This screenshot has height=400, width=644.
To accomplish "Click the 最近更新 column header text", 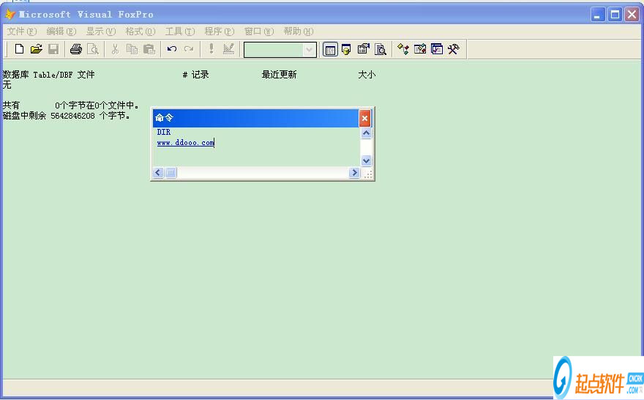I will tap(280, 75).
